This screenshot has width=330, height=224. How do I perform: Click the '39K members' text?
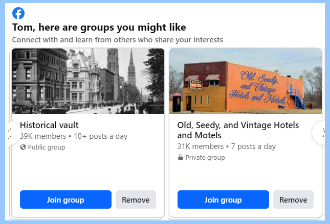tap(43, 136)
